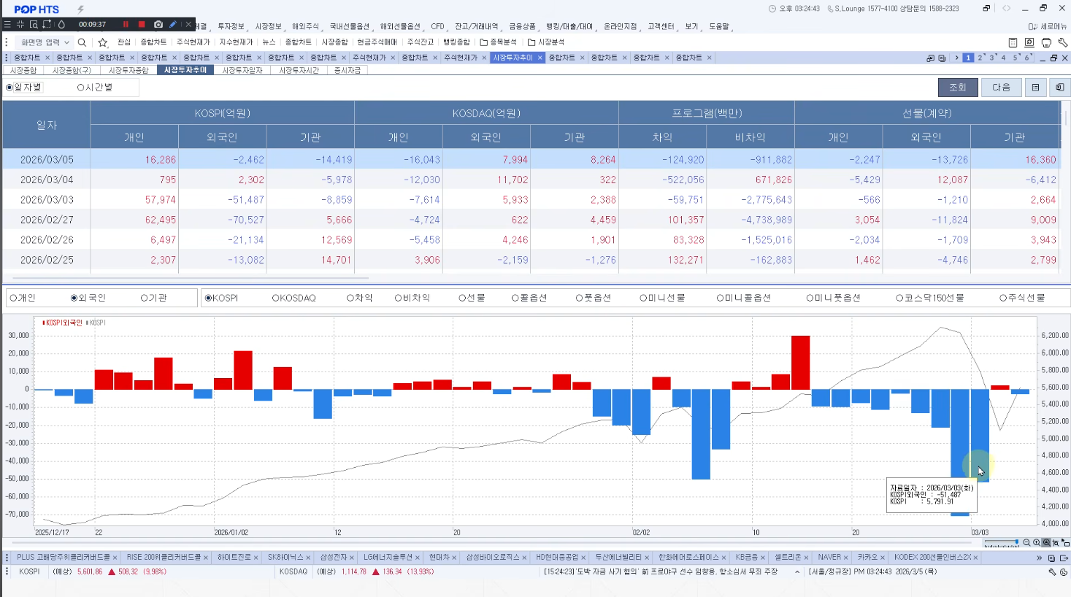Open the 해외주식 menu
This screenshot has height=597, width=1071.
[305, 26]
